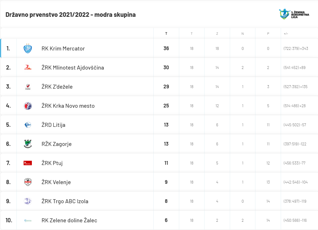Open the red ŽRK Ptuj logo

[28, 163]
